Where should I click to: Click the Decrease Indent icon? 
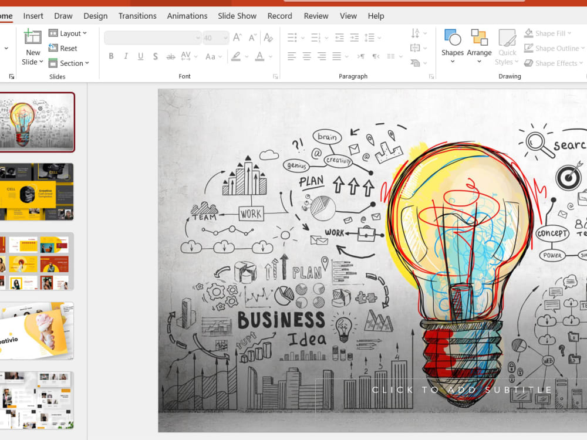coord(339,37)
